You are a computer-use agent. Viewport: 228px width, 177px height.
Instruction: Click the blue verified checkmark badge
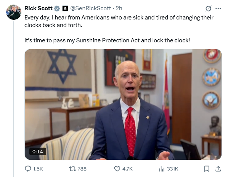pyautogui.click(x=57, y=8)
